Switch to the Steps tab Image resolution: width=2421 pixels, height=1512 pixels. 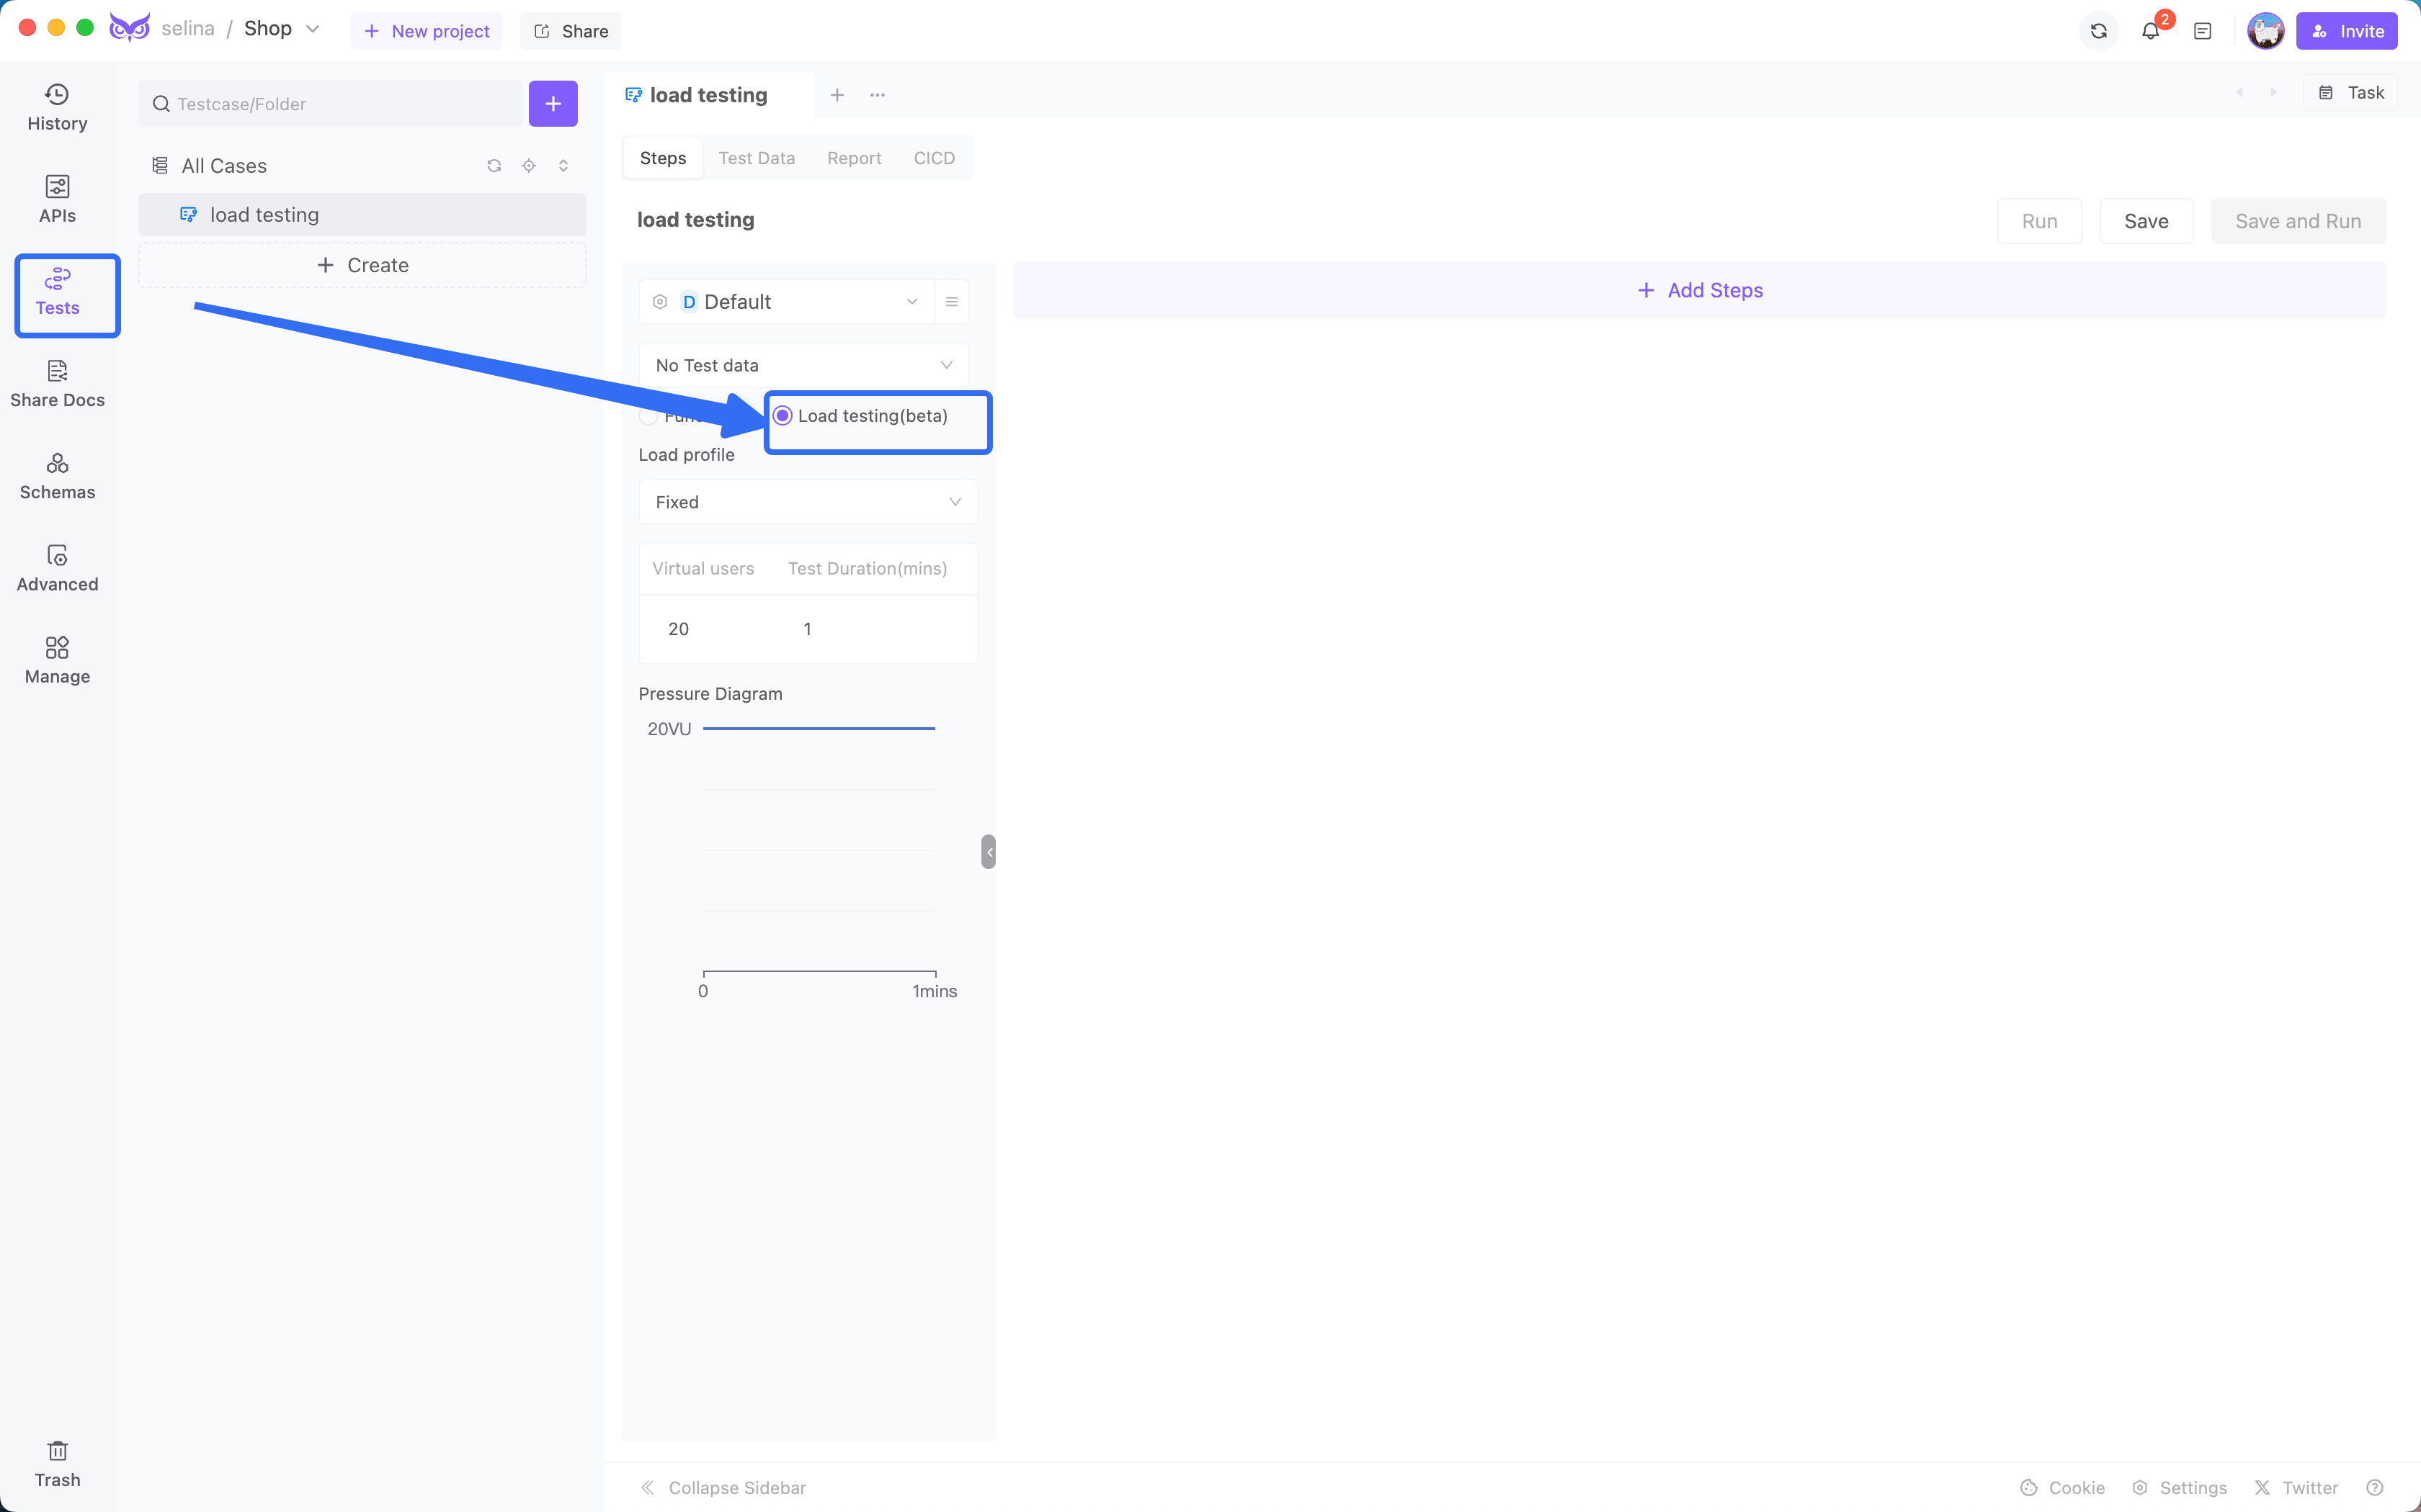(662, 158)
